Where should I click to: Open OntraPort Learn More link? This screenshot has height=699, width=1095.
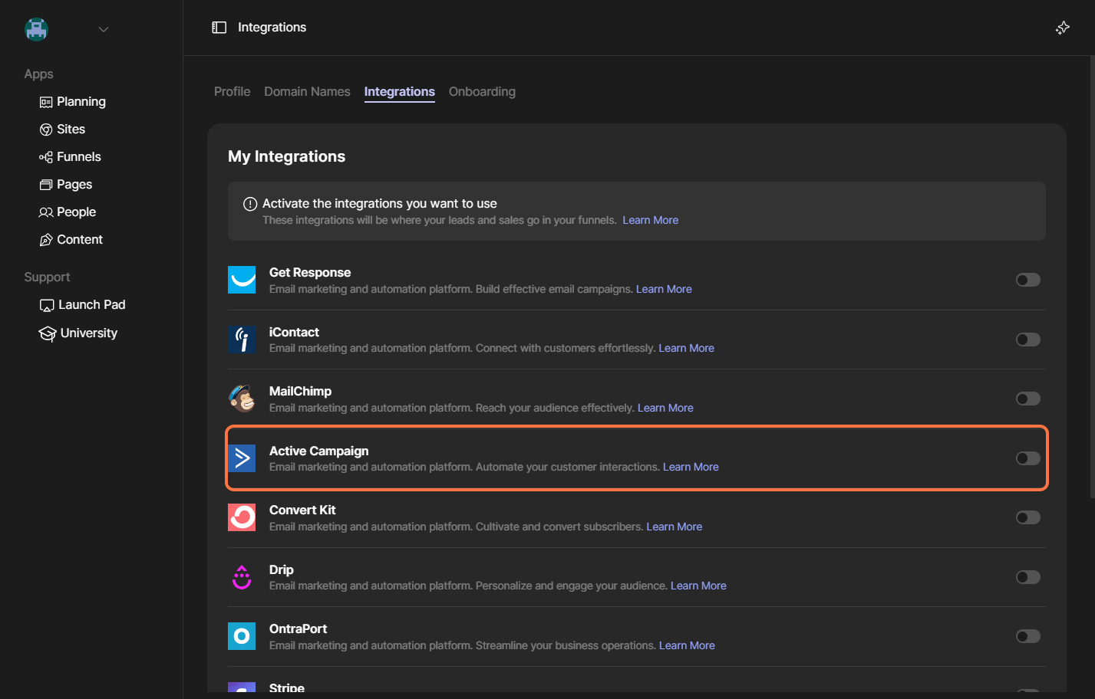click(687, 646)
